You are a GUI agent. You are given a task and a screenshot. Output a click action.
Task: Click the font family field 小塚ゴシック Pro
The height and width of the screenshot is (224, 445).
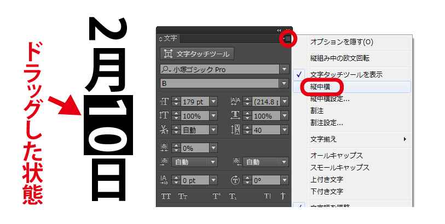(220, 69)
